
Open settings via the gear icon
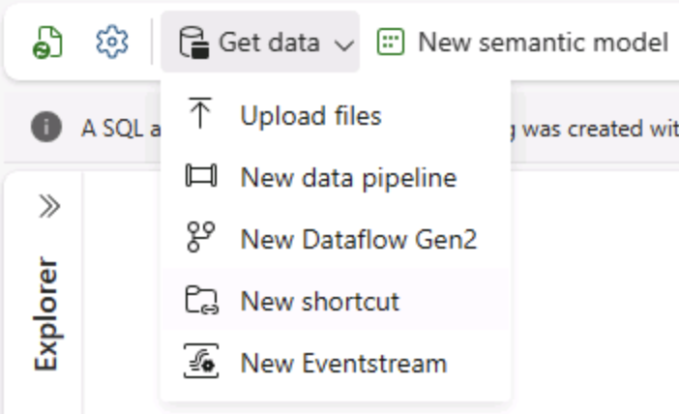112,42
